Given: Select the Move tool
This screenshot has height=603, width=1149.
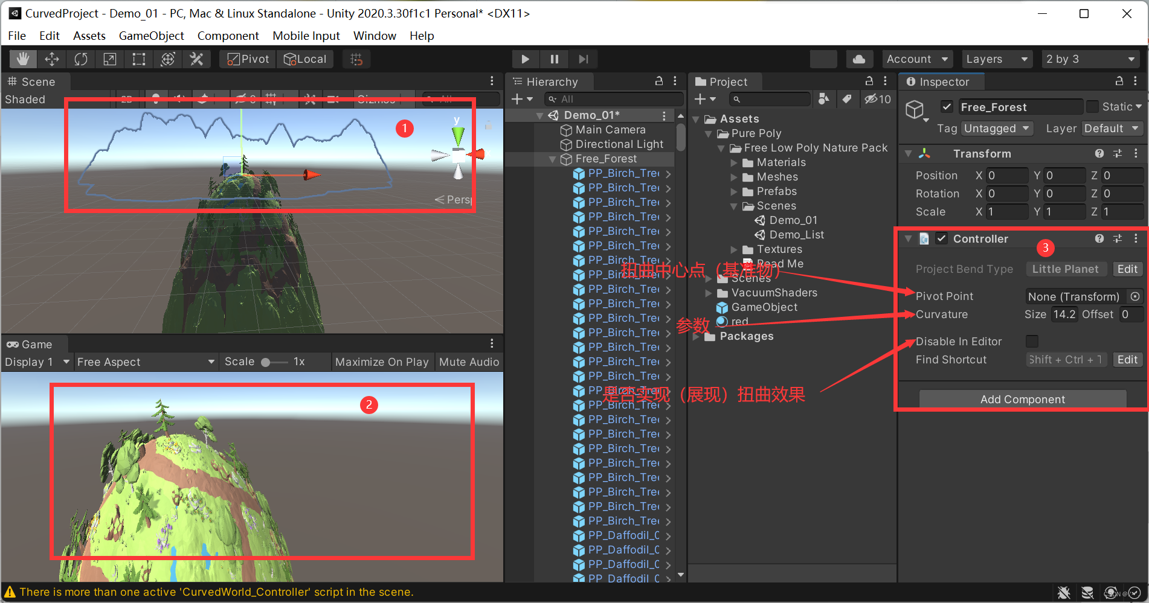Looking at the screenshot, I should pos(51,59).
